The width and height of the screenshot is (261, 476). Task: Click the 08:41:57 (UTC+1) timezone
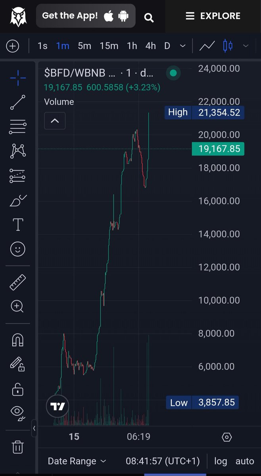tap(163, 461)
